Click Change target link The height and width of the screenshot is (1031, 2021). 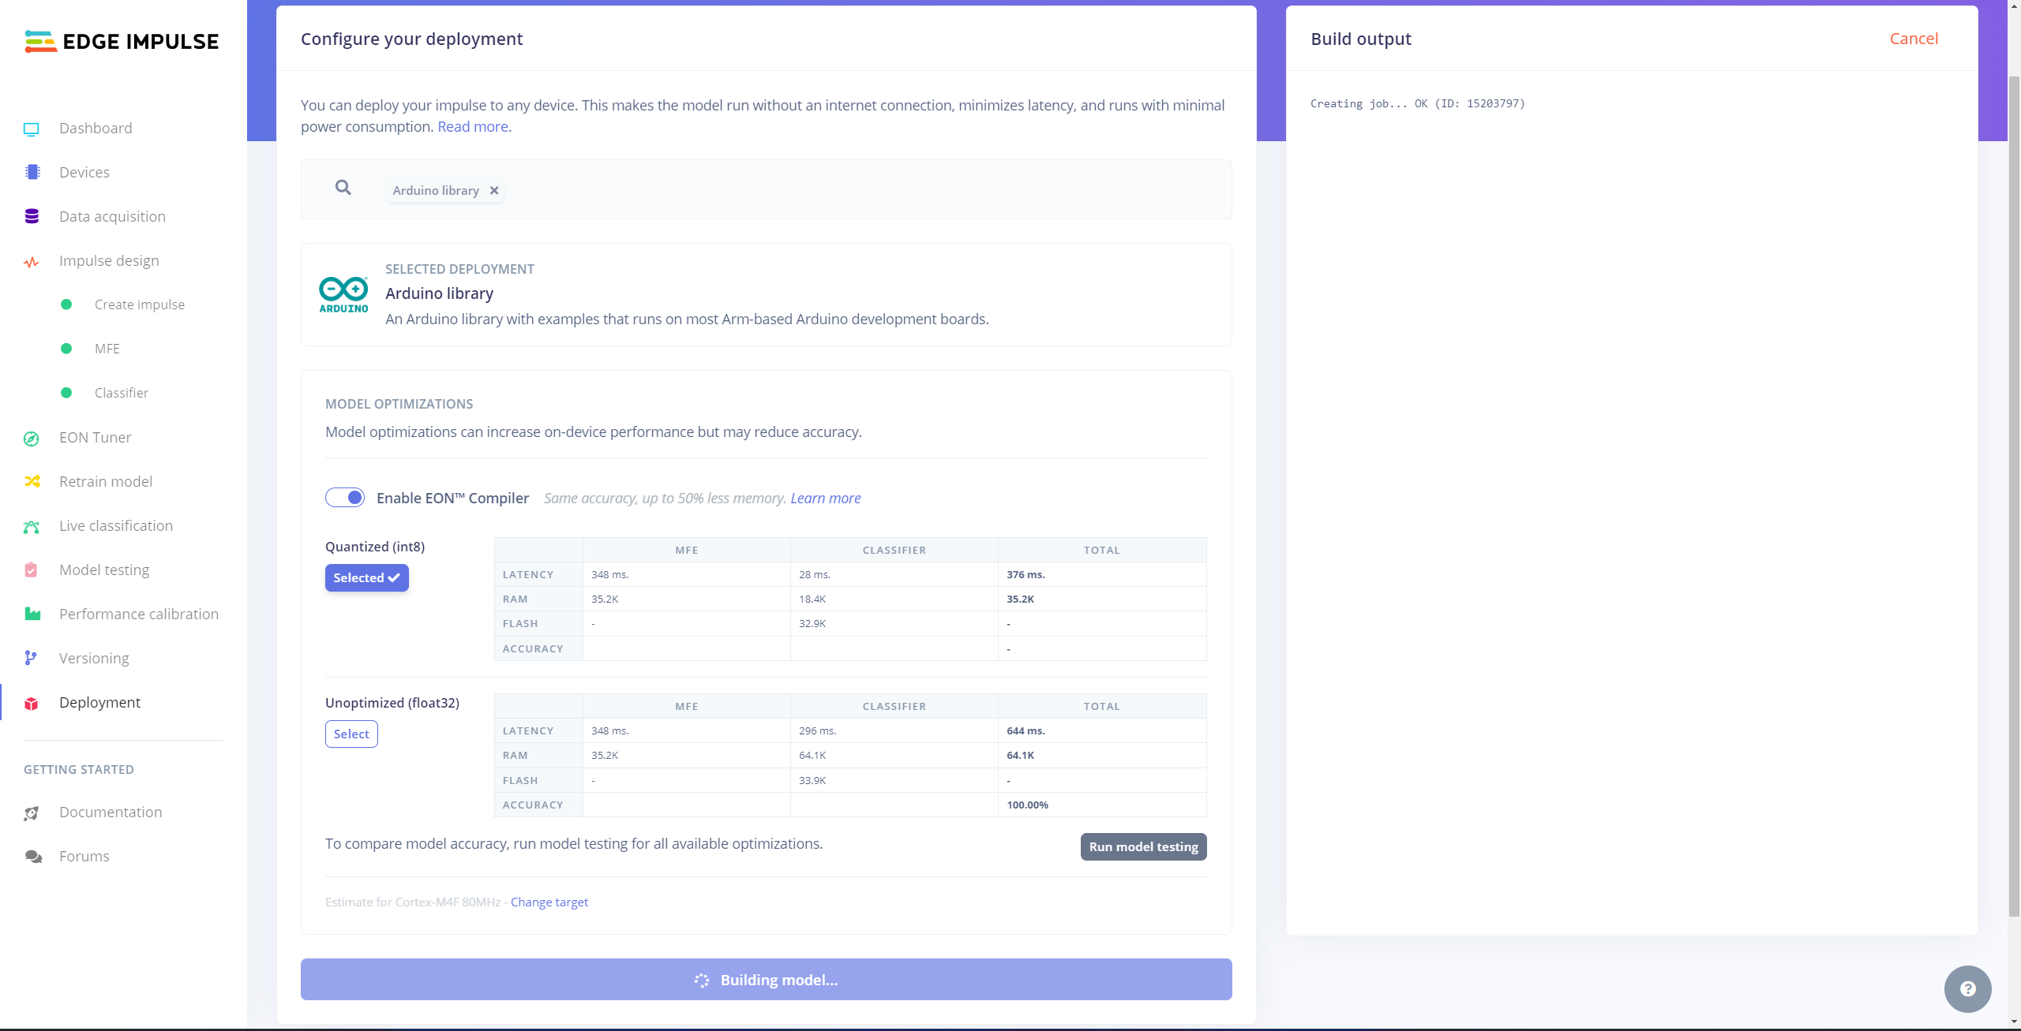[549, 902]
